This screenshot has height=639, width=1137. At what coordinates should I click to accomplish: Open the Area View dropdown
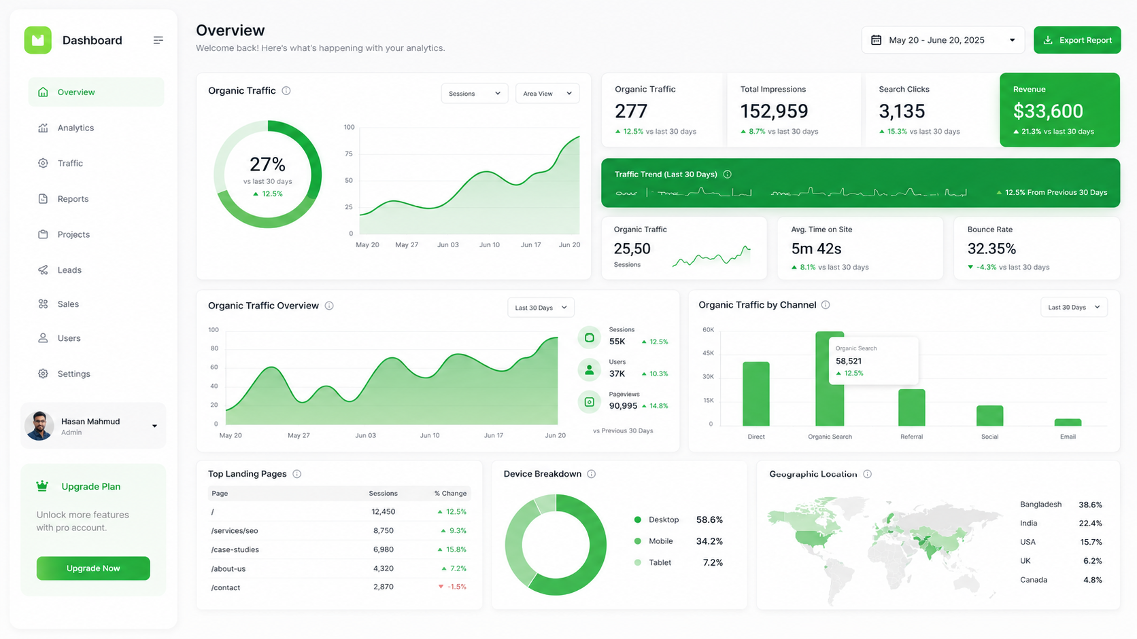tap(547, 94)
